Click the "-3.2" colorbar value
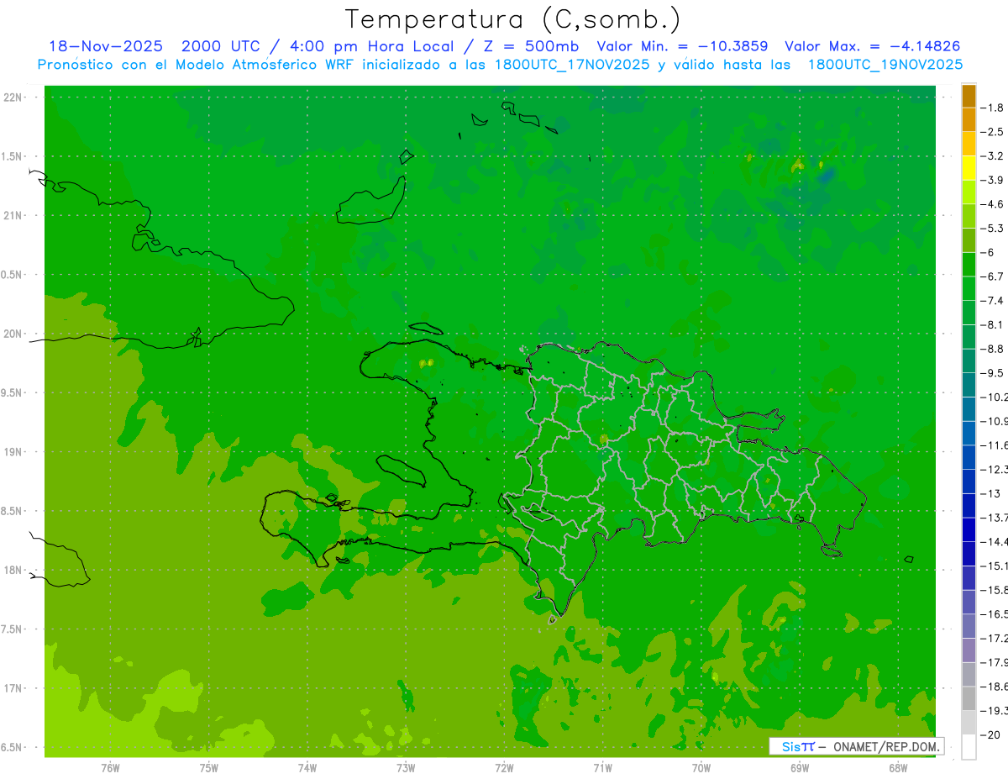Viewport: 1008px width, 779px height. pyautogui.click(x=993, y=156)
